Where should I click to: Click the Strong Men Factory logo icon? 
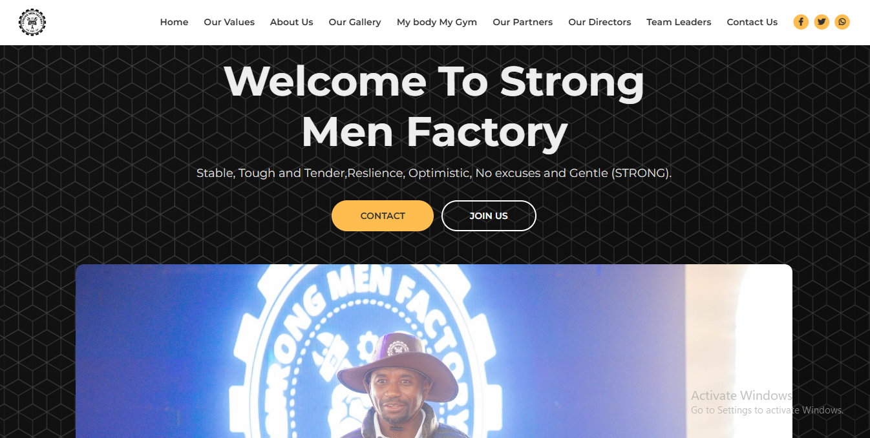pyautogui.click(x=32, y=22)
